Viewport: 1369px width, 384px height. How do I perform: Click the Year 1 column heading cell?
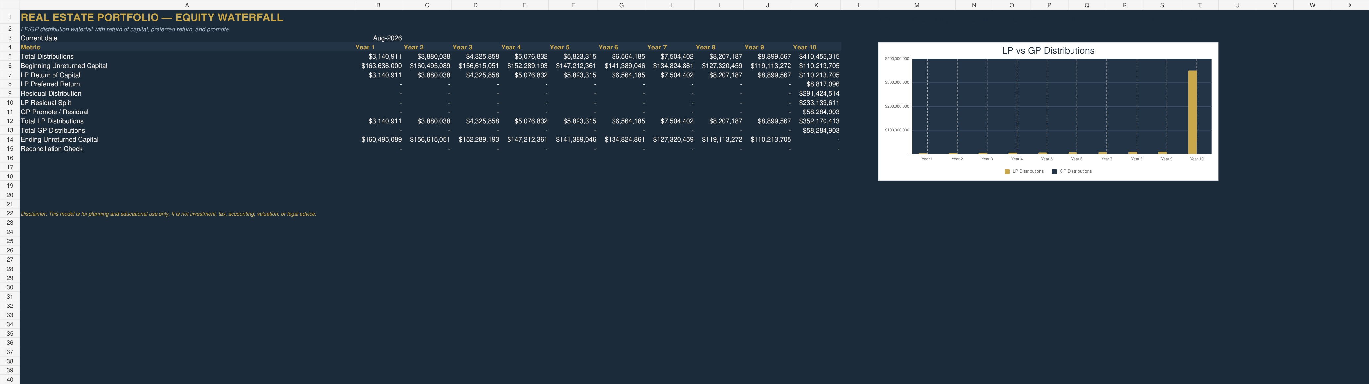pyautogui.click(x=378, y=47)
